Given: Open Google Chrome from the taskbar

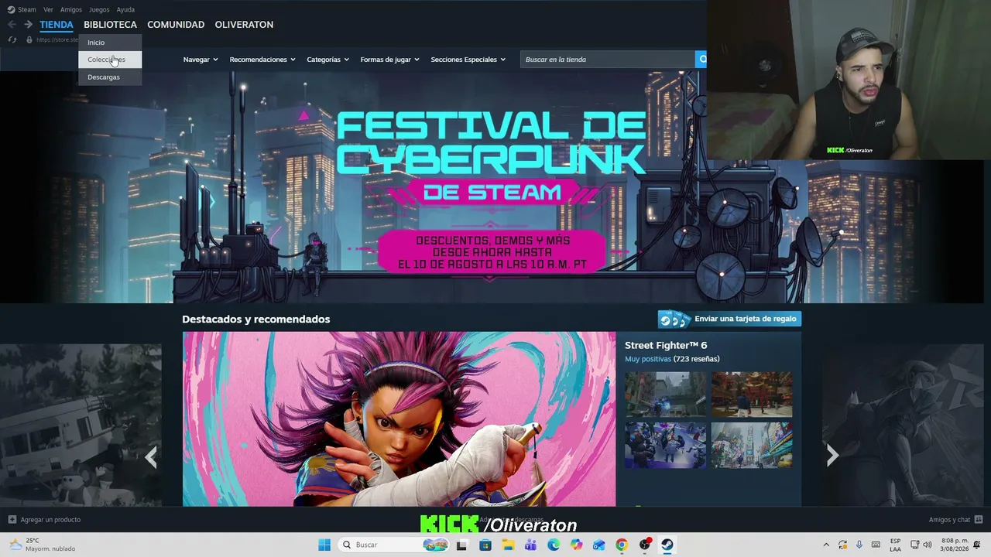Looking at the screenshot, I should point(622,545).
